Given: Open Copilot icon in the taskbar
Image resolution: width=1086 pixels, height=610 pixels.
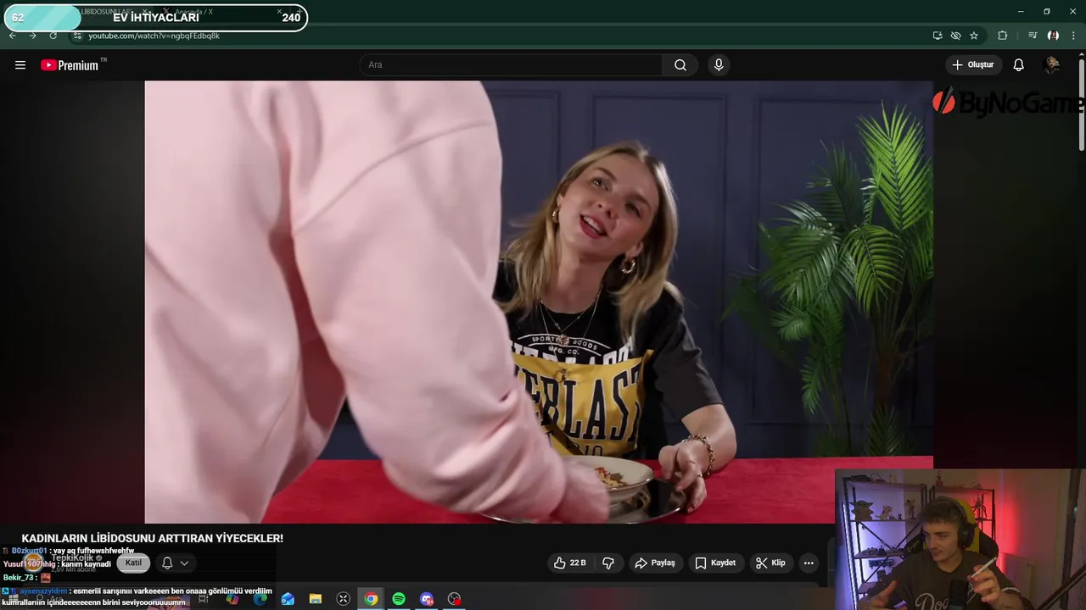Looking at the screenshot, I should pyautogui.click(x=232, y=599).
